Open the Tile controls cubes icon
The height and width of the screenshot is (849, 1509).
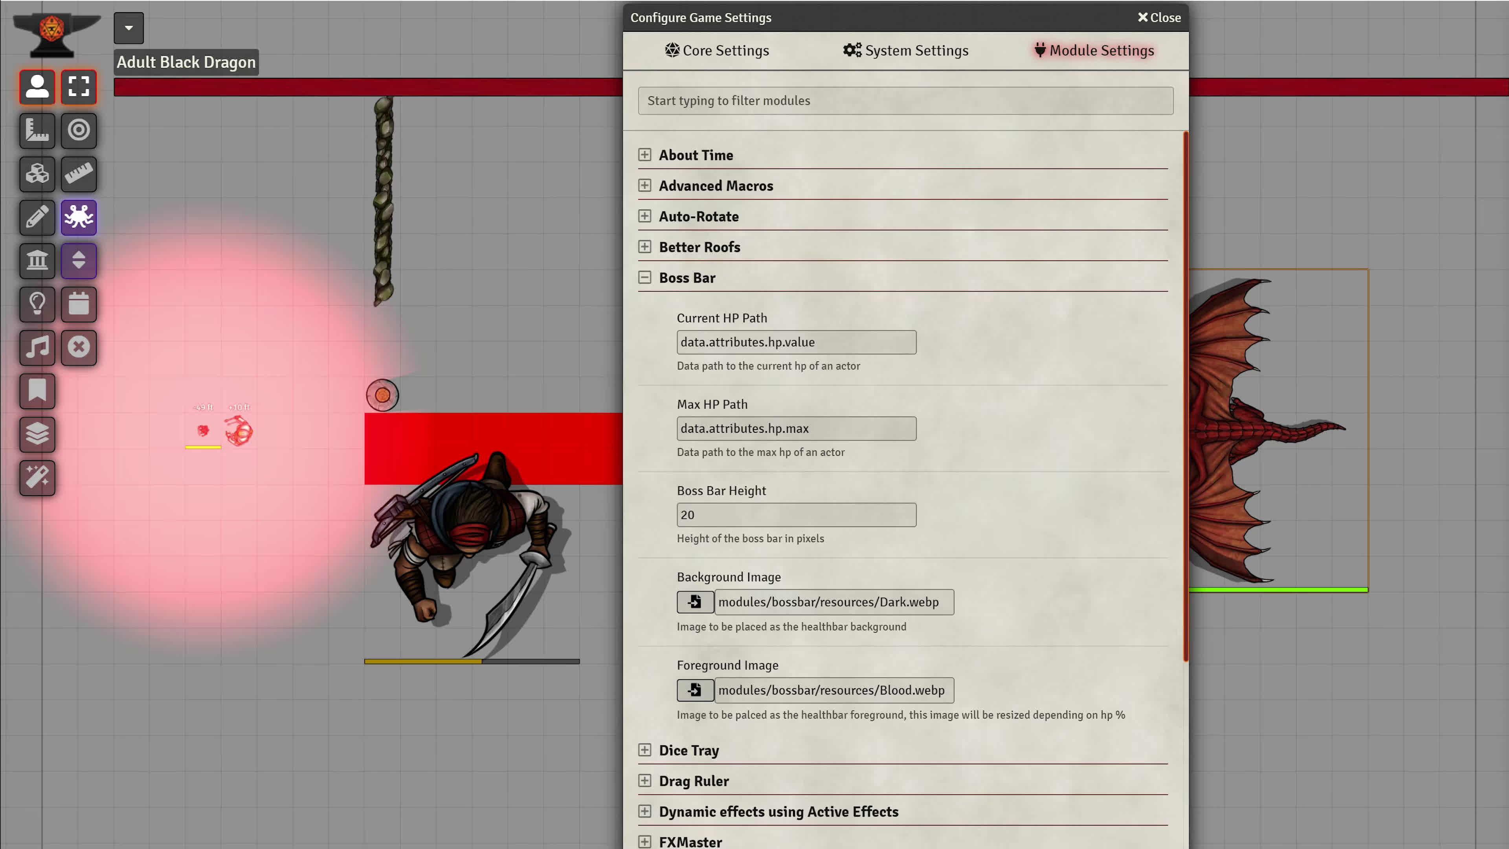pyautogui.click(x=37, y=173)
